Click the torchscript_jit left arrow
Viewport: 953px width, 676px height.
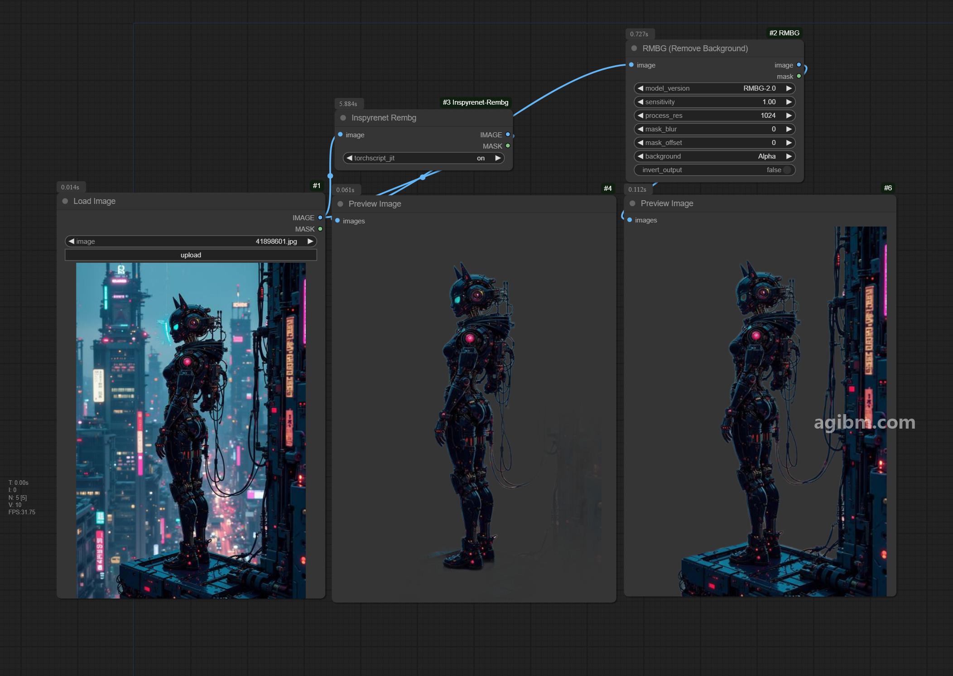(349, 158)
